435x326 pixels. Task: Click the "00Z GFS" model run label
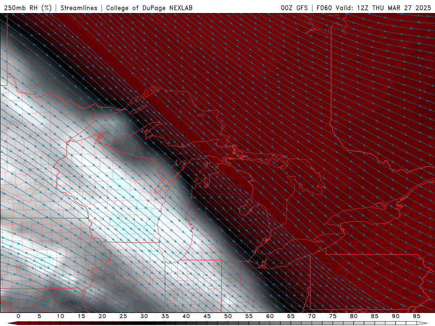pos(294,8)
